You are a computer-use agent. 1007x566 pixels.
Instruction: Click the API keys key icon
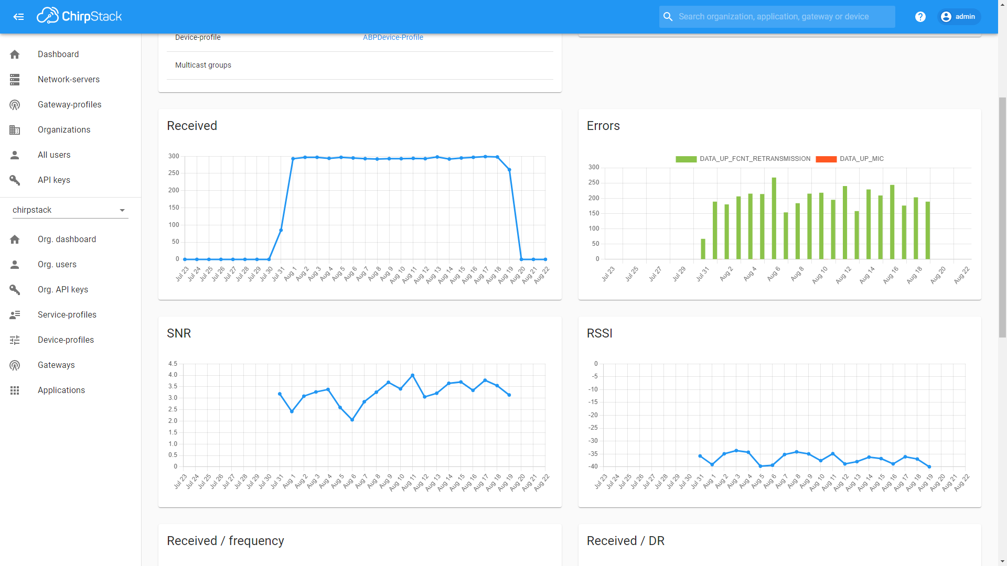coord(15,180)
